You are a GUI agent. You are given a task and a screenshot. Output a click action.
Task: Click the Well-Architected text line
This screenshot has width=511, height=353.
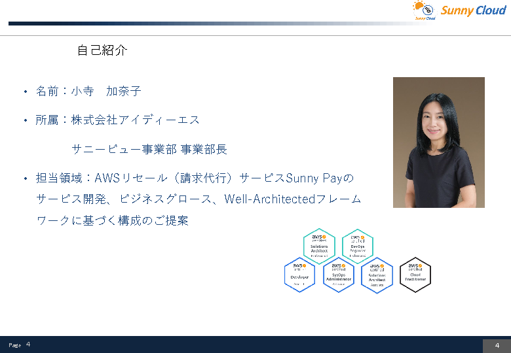[x=199, y=199]
